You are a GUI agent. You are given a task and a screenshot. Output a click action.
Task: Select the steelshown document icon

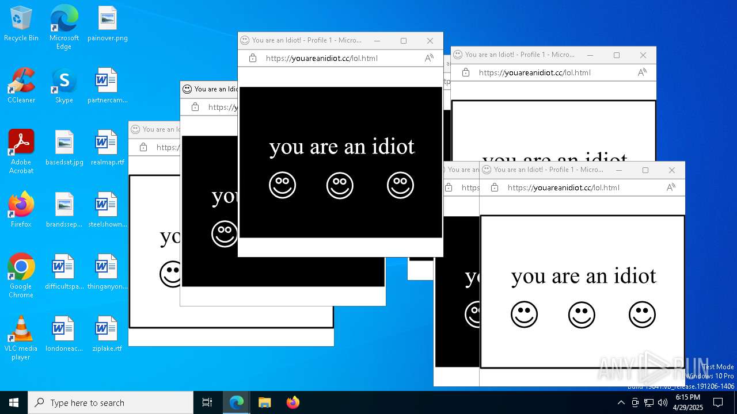coord(107,210)
